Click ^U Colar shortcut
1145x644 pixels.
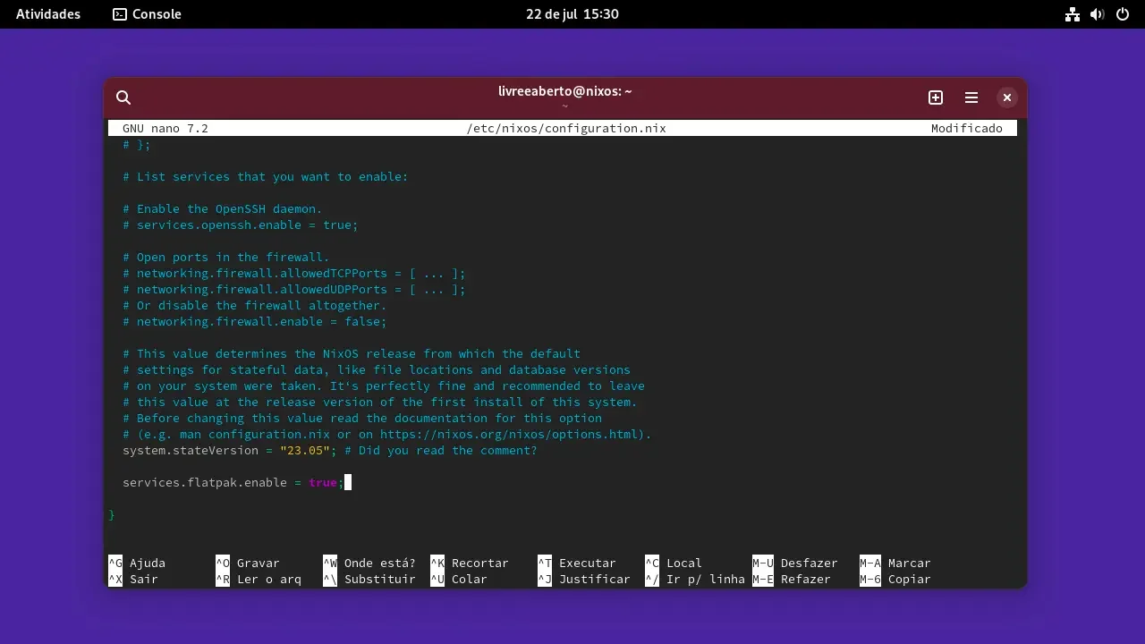tap(459, 580)
